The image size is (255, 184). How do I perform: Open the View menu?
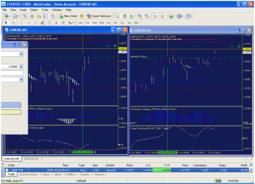pyautogui.click(x=13, y=10)
